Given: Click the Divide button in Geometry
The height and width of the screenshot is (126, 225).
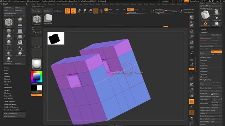Looking at the screenshot, I should pyautogui.click(x=205, y=53).
